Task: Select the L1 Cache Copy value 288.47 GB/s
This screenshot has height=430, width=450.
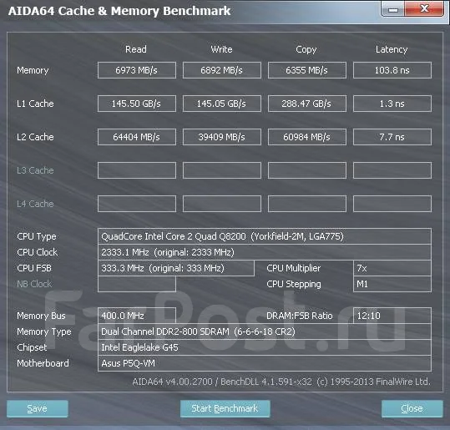Action: pyautogui.click(x=306, y=104)
